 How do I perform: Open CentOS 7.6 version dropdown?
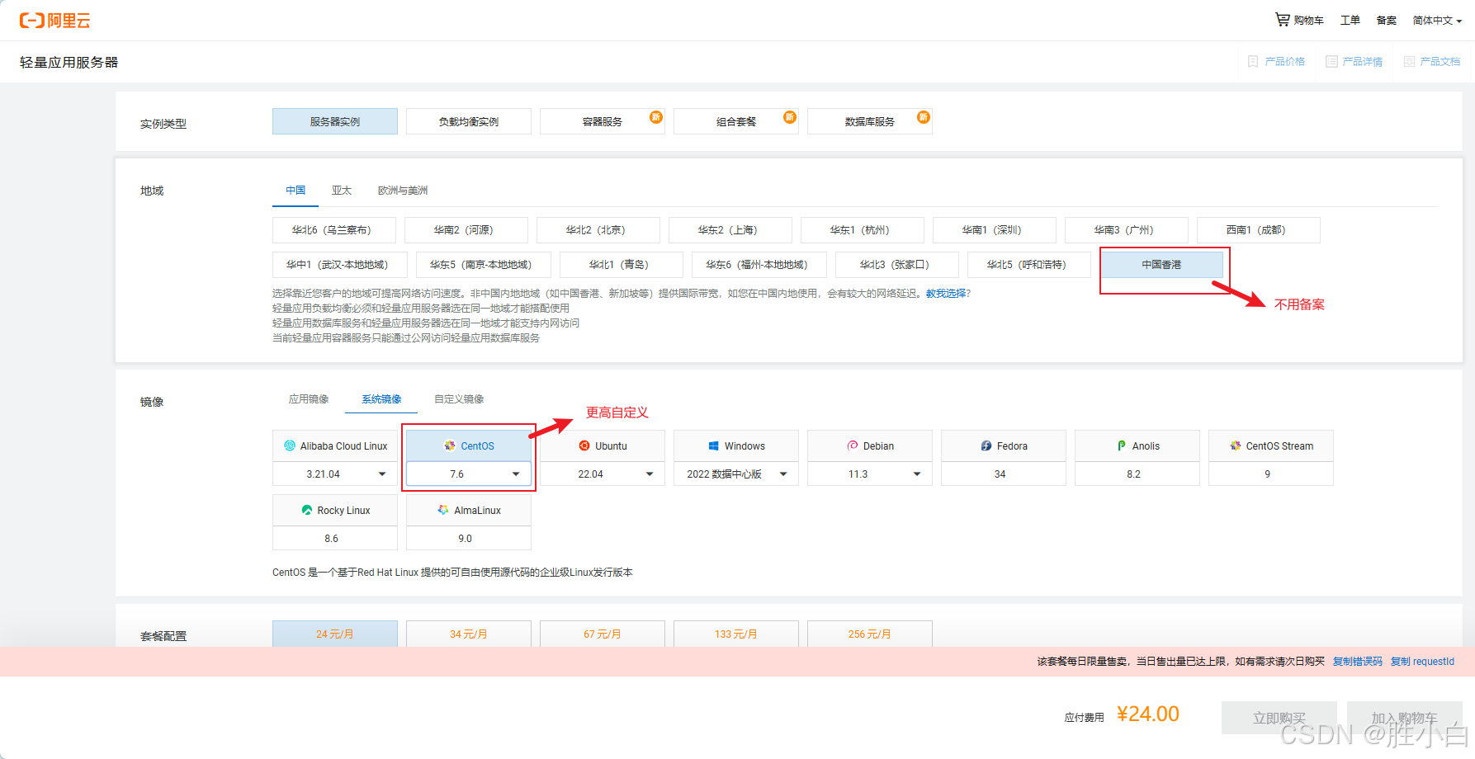[469, 474]
